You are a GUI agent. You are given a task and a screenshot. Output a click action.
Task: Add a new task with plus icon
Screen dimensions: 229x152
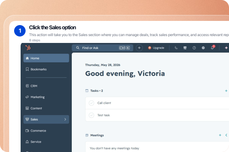[x=226, y=91]
